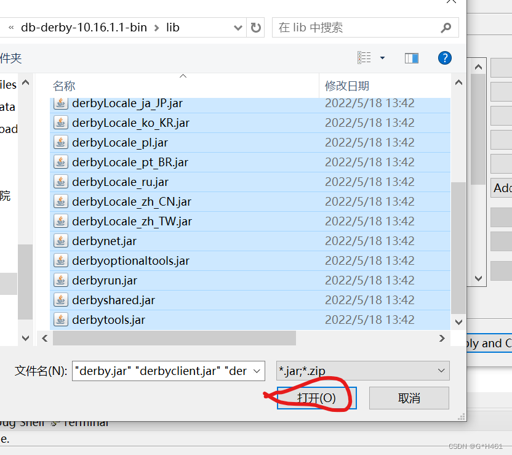Screen dimensions: 512x455
Task: Click the change view layout icon
Action: tap(364, 57)
